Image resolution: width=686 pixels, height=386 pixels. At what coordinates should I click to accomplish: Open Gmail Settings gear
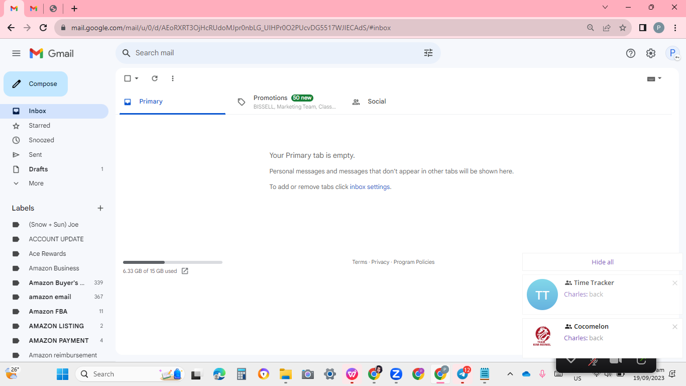pyautogui.click(x=651, y=53)
